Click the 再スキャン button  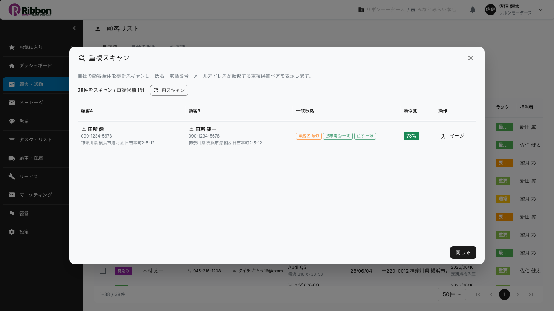(x=169, y=90)
